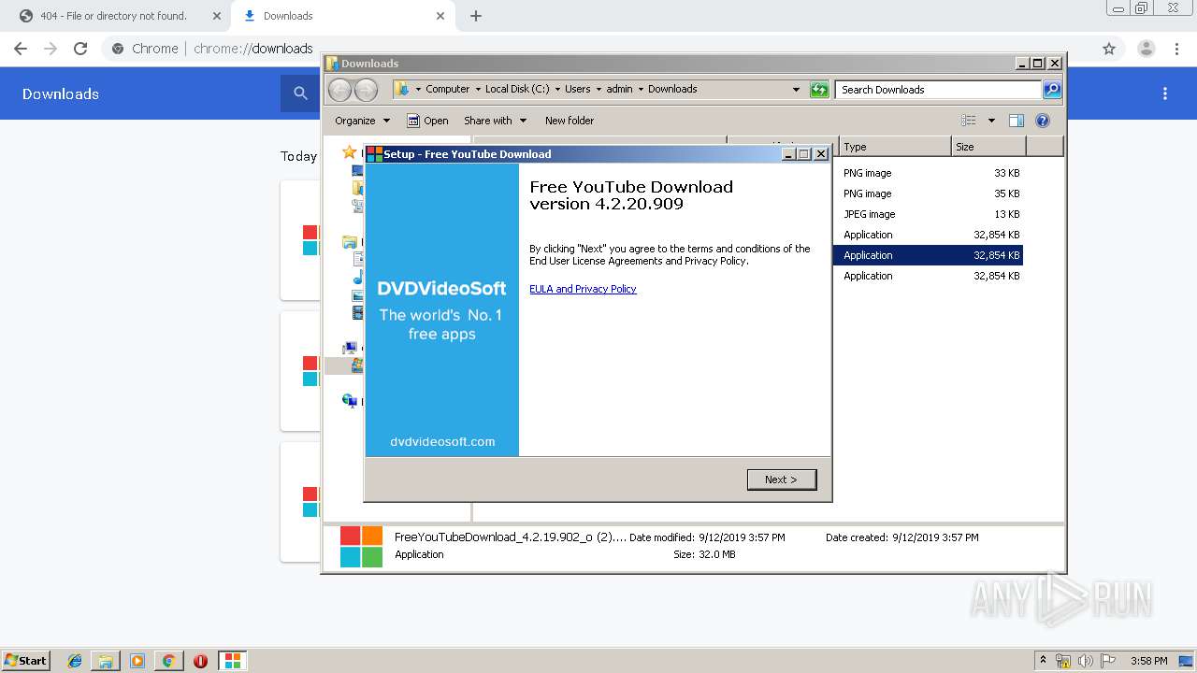Select Libraries icon in Explorer navigation pane

[349, 242]
